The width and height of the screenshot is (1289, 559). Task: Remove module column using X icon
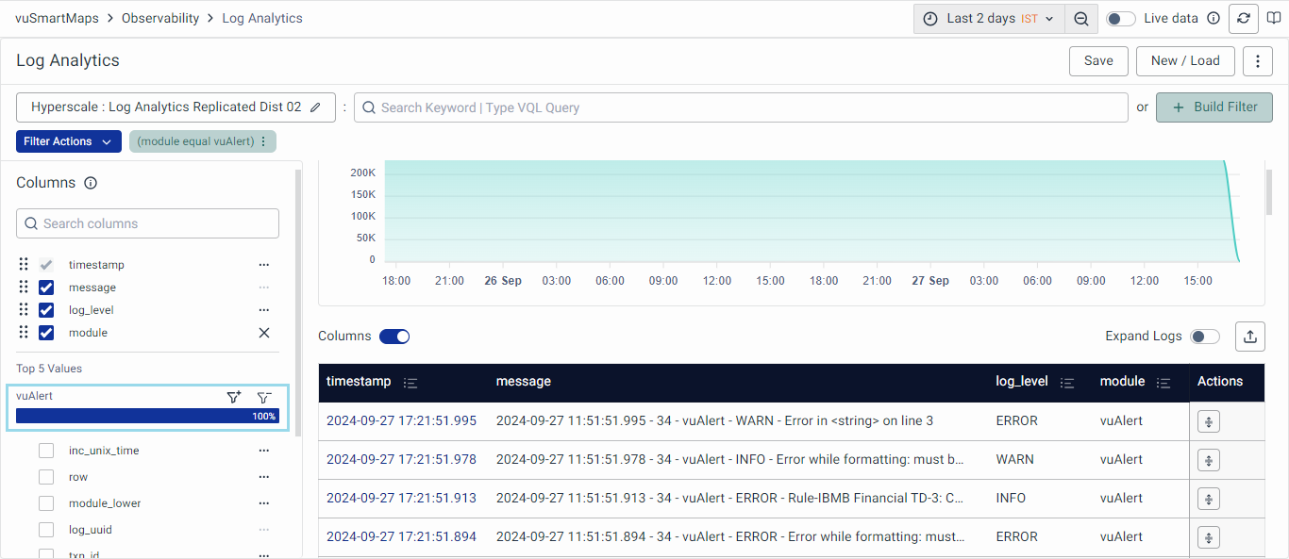[x=264, y=333]
